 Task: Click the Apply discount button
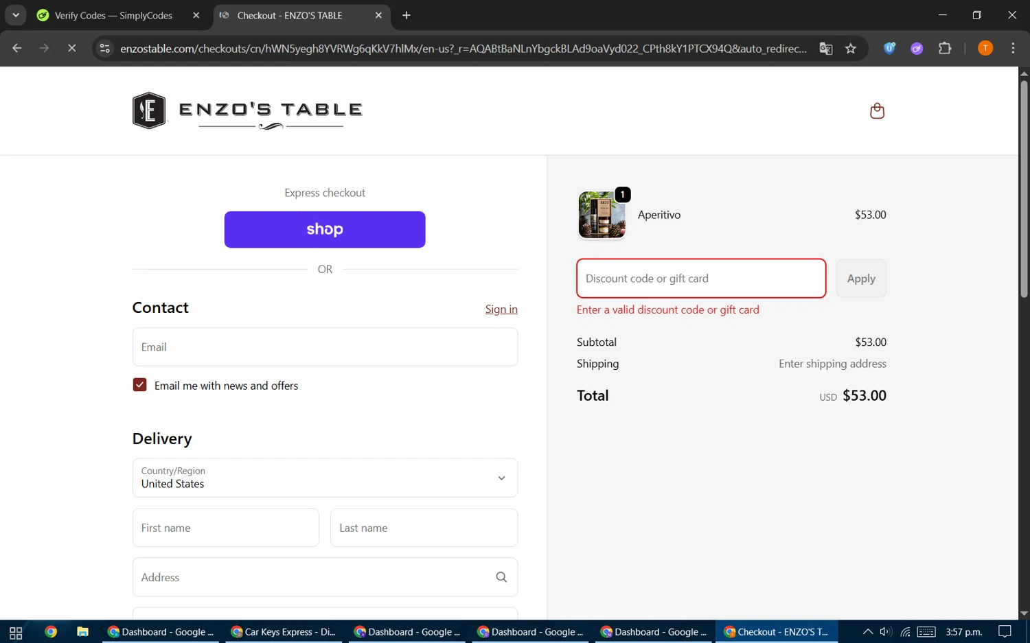point(861,279)
